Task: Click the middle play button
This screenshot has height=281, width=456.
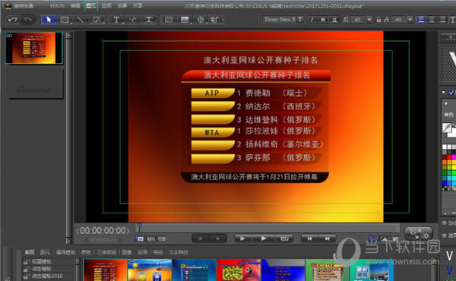Action: point(264,238)
